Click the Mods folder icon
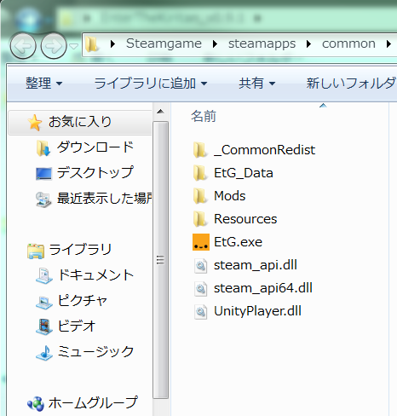 point(200,196)
